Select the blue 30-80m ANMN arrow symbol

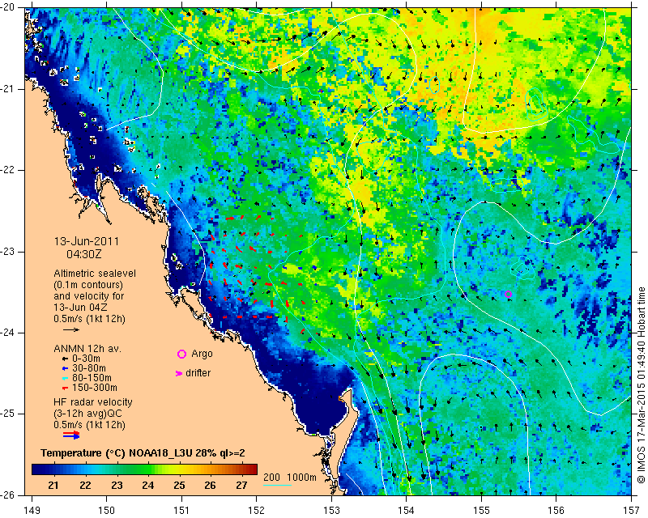point(65,368)
